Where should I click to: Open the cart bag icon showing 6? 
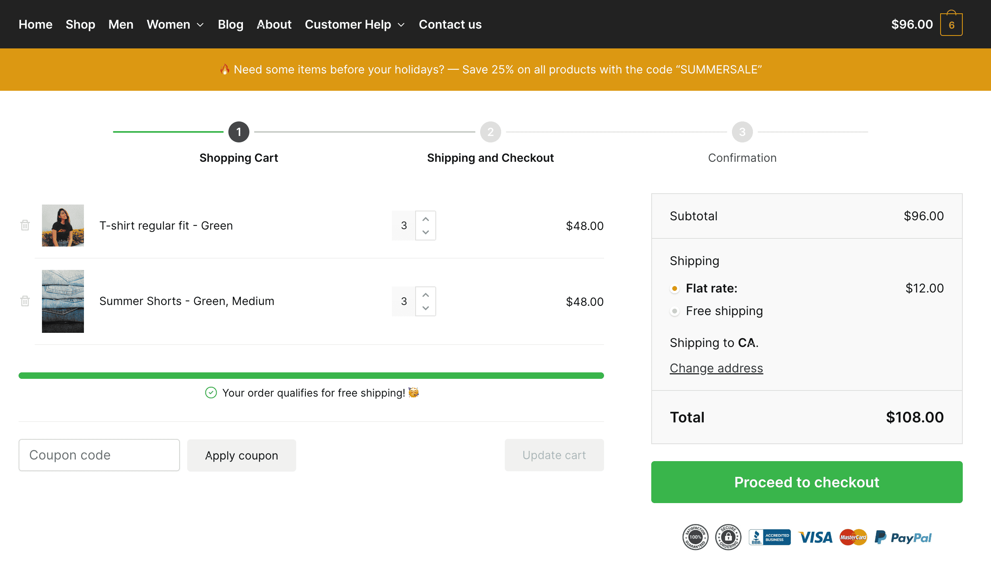click(x=951, y=24)
